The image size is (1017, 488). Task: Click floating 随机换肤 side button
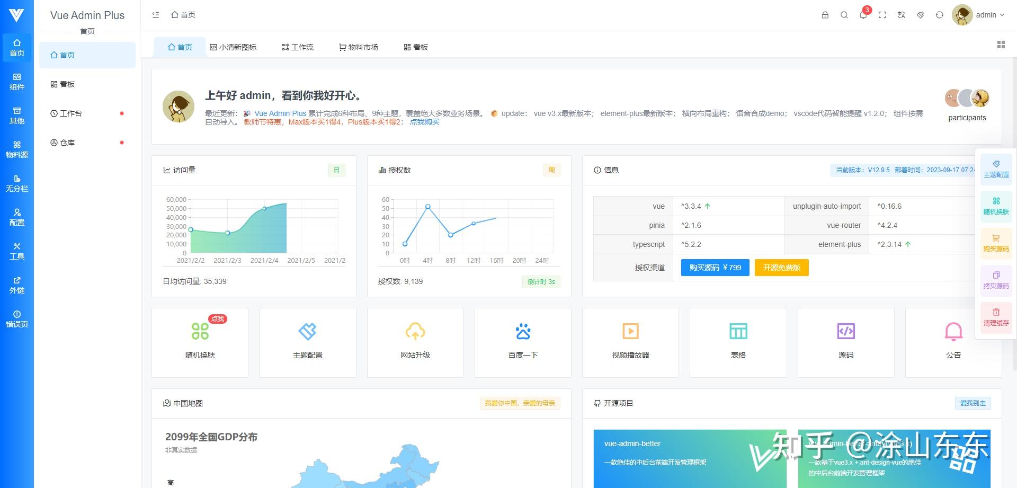996,206
